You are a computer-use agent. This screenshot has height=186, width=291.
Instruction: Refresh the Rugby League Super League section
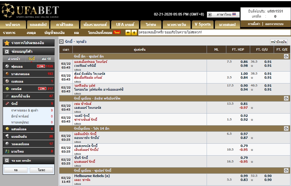click(x=286, y=56)
